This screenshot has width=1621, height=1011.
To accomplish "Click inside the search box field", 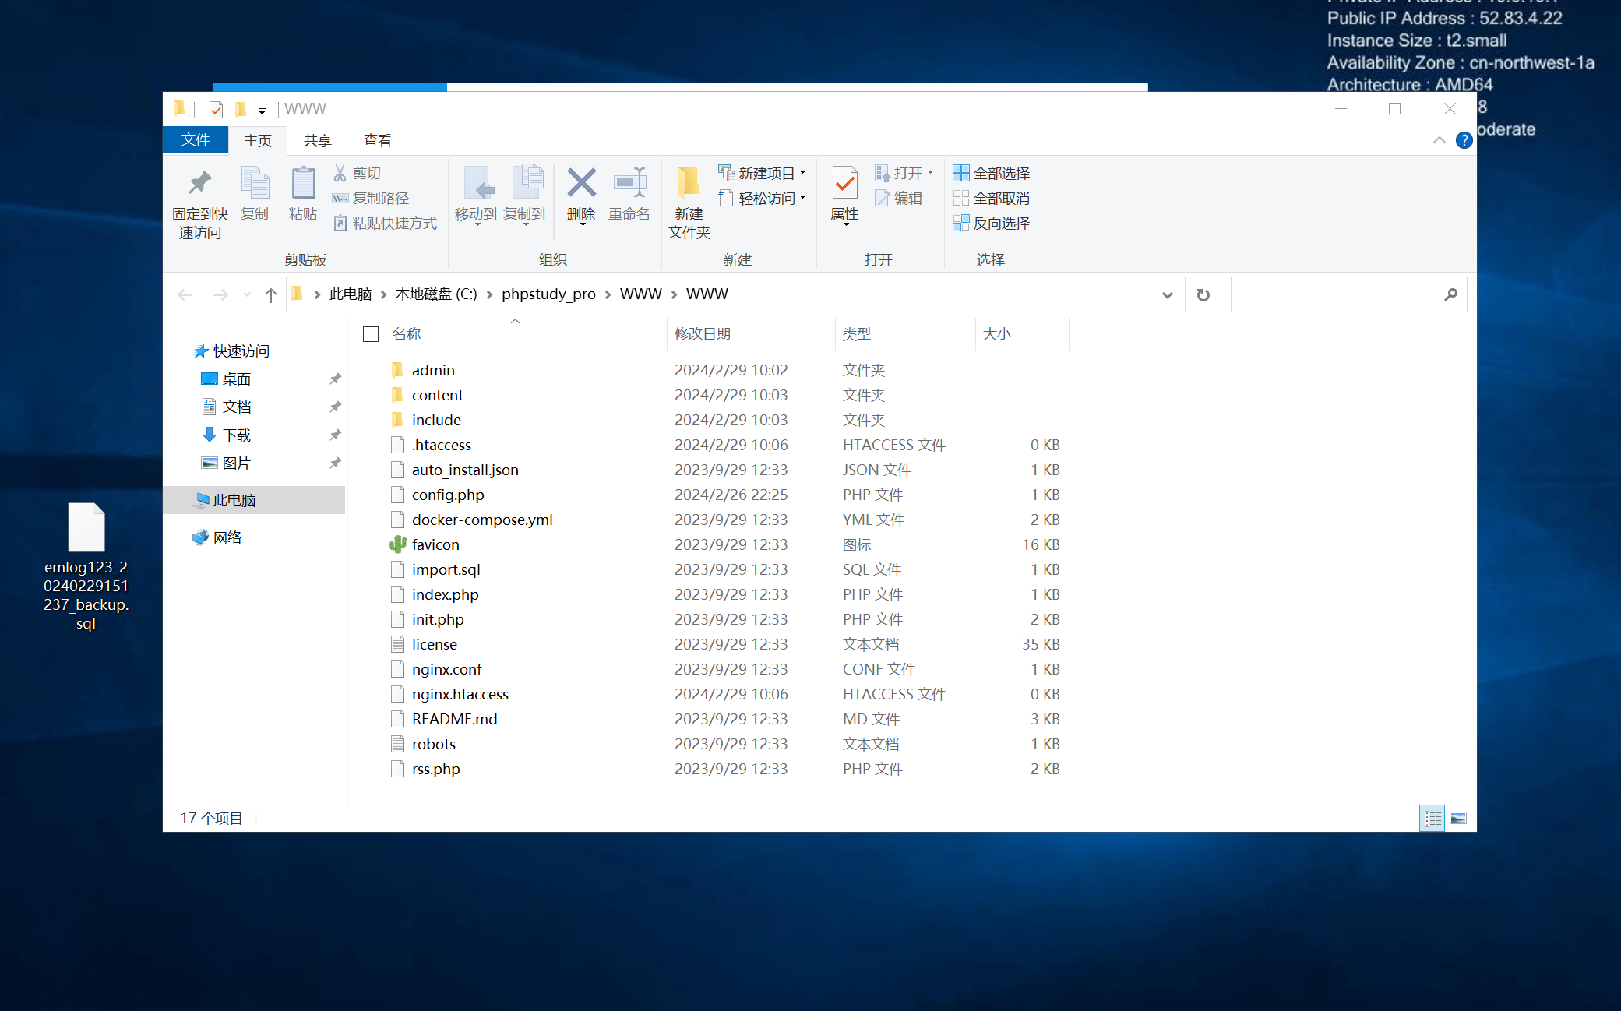I will [x=1336, y=294].
